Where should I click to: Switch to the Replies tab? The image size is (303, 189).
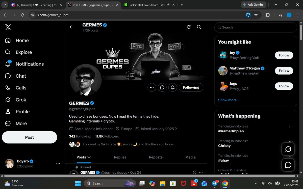(120, 157)
